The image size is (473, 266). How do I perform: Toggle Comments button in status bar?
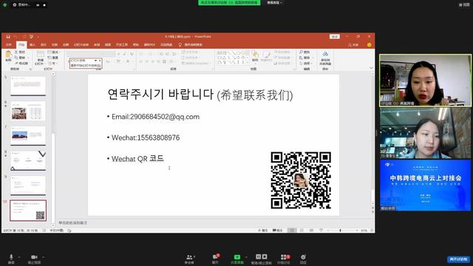coord(278,230)
